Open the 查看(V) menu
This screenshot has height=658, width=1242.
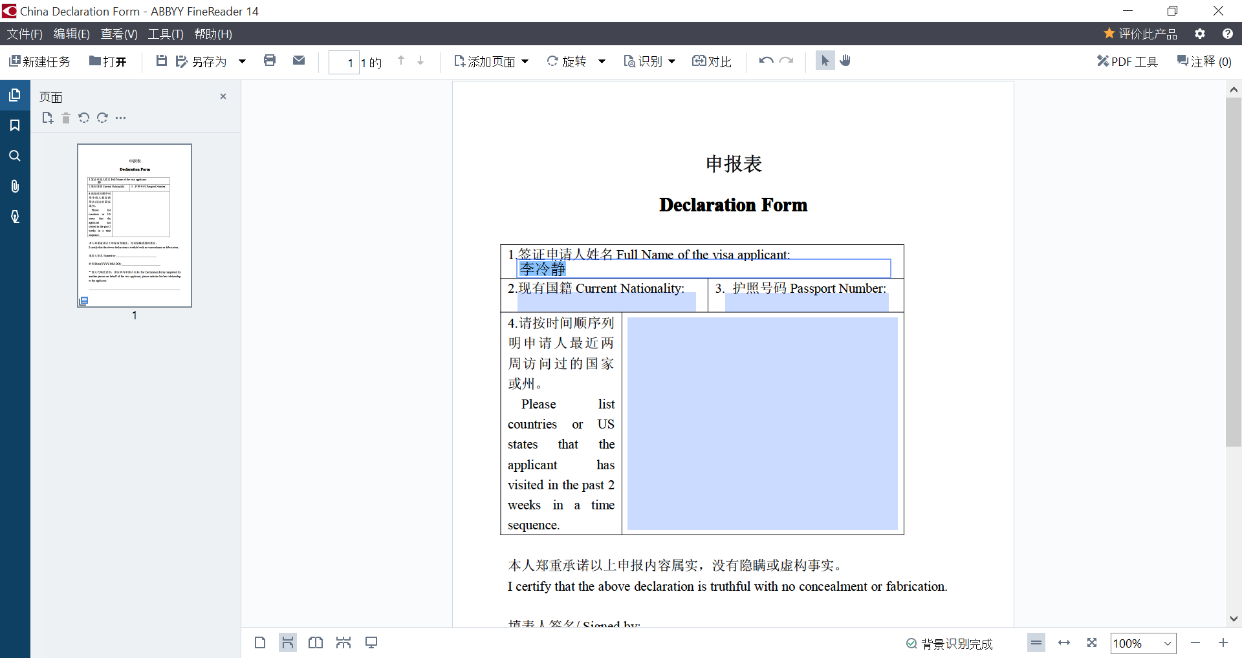coord(119,34)
